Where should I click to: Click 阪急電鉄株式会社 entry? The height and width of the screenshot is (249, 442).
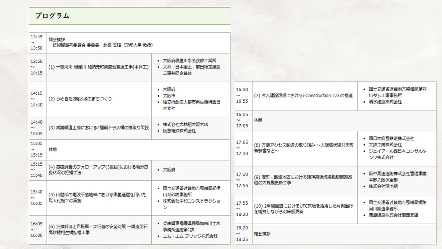pos(179,131)
